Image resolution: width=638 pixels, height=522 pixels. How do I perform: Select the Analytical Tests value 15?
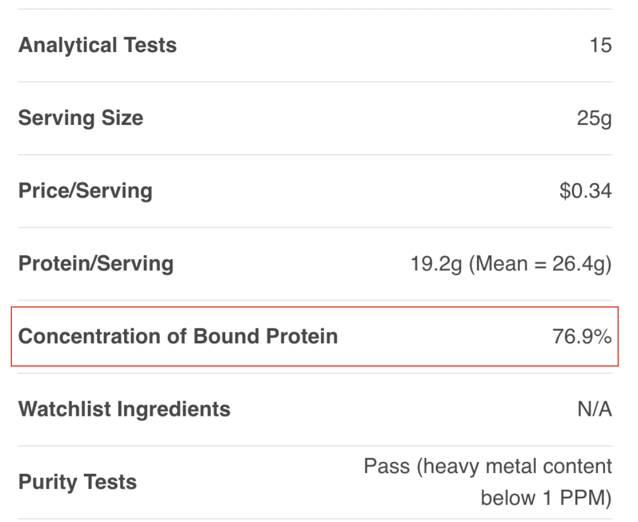pos(600,45)
